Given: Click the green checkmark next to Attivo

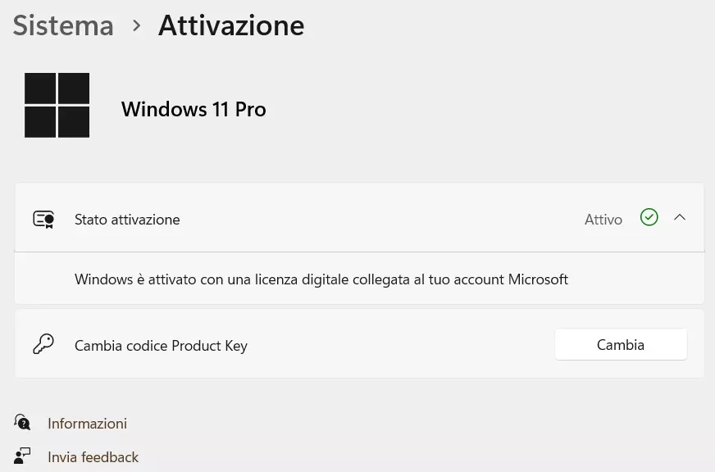Looking at the screenshot, I should pyautogui.click(x=649, y=217).
